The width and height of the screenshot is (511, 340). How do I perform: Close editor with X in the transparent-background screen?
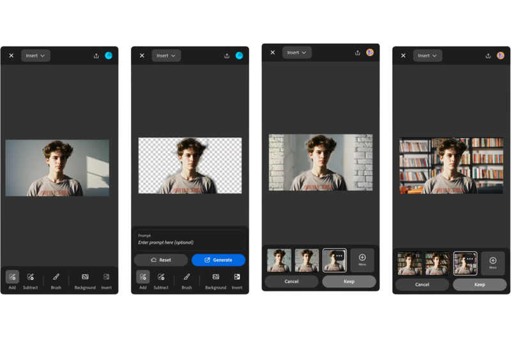(x=142, y=55)
